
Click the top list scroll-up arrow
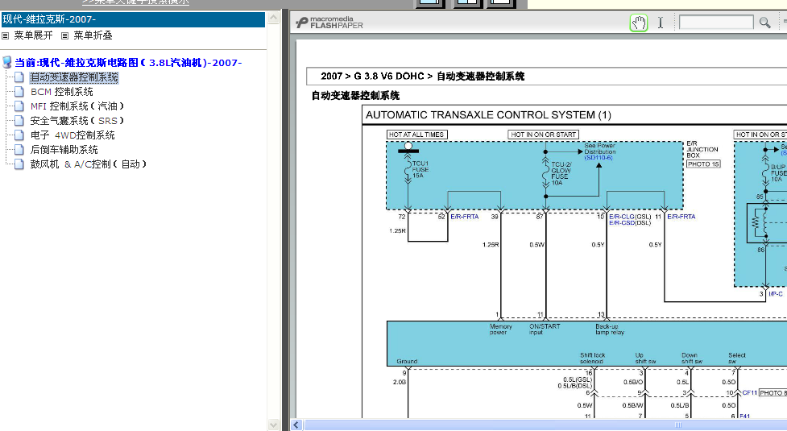(x=274, y=18)
